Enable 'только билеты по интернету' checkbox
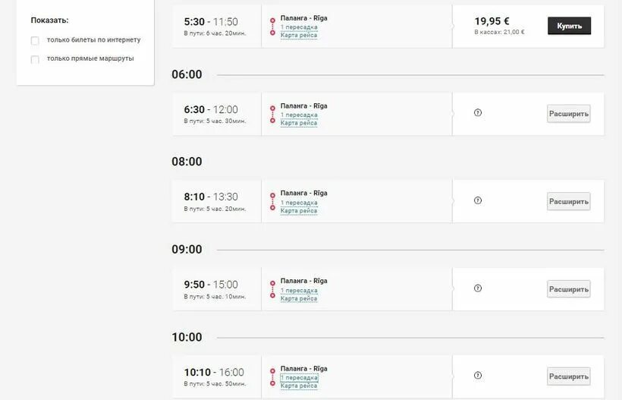Viewport: 622px width, 400px height. [x=35, y=40]
